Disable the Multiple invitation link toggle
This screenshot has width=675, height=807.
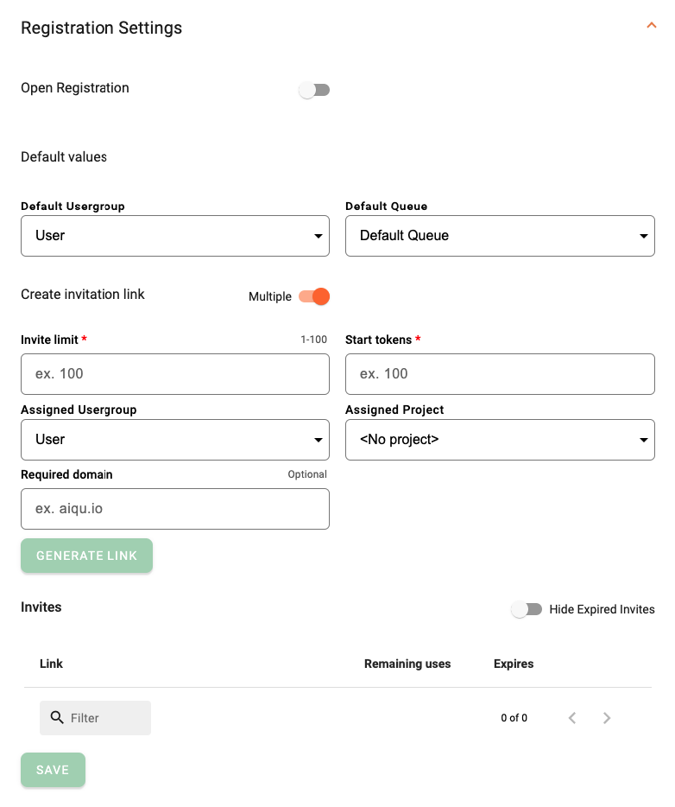(314, 295)
